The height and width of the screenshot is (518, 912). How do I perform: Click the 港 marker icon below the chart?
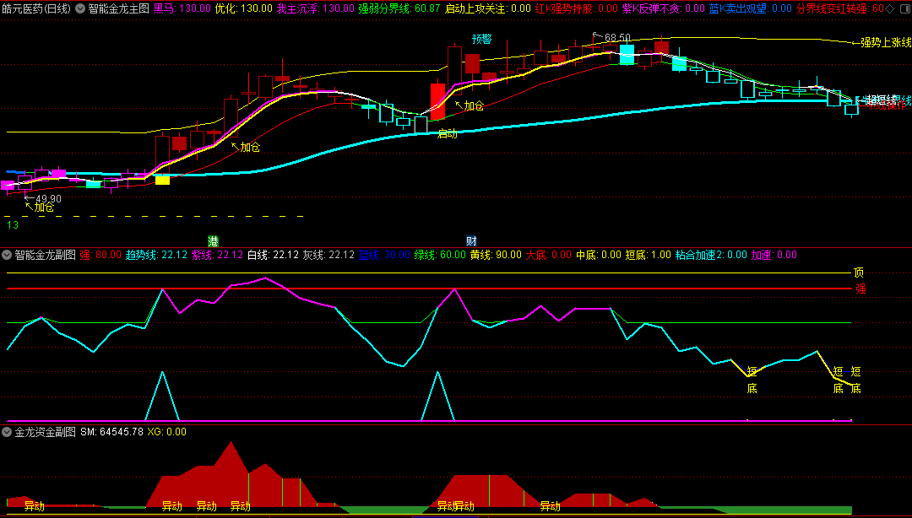tap(214, 240)
